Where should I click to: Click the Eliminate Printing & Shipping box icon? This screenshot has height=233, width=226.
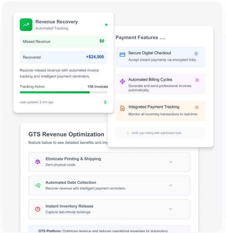coord(37,162)
